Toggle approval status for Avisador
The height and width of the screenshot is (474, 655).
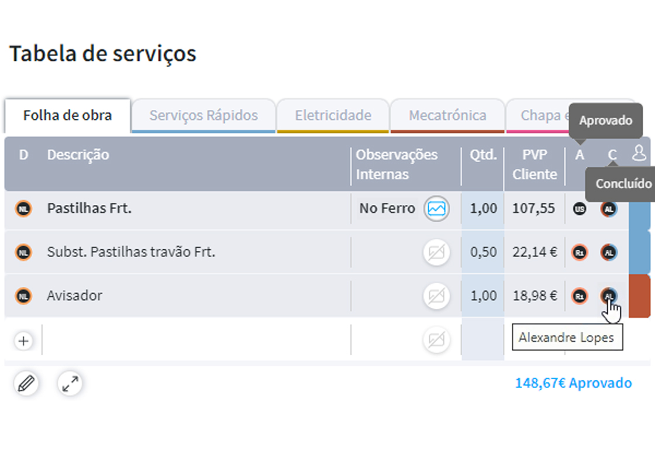[x=579, y=296]
